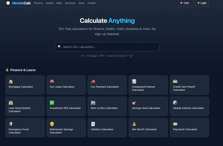This screenshot has height=146, width=223.
Task: Open the Health menu
Action: tap(50, 3)
